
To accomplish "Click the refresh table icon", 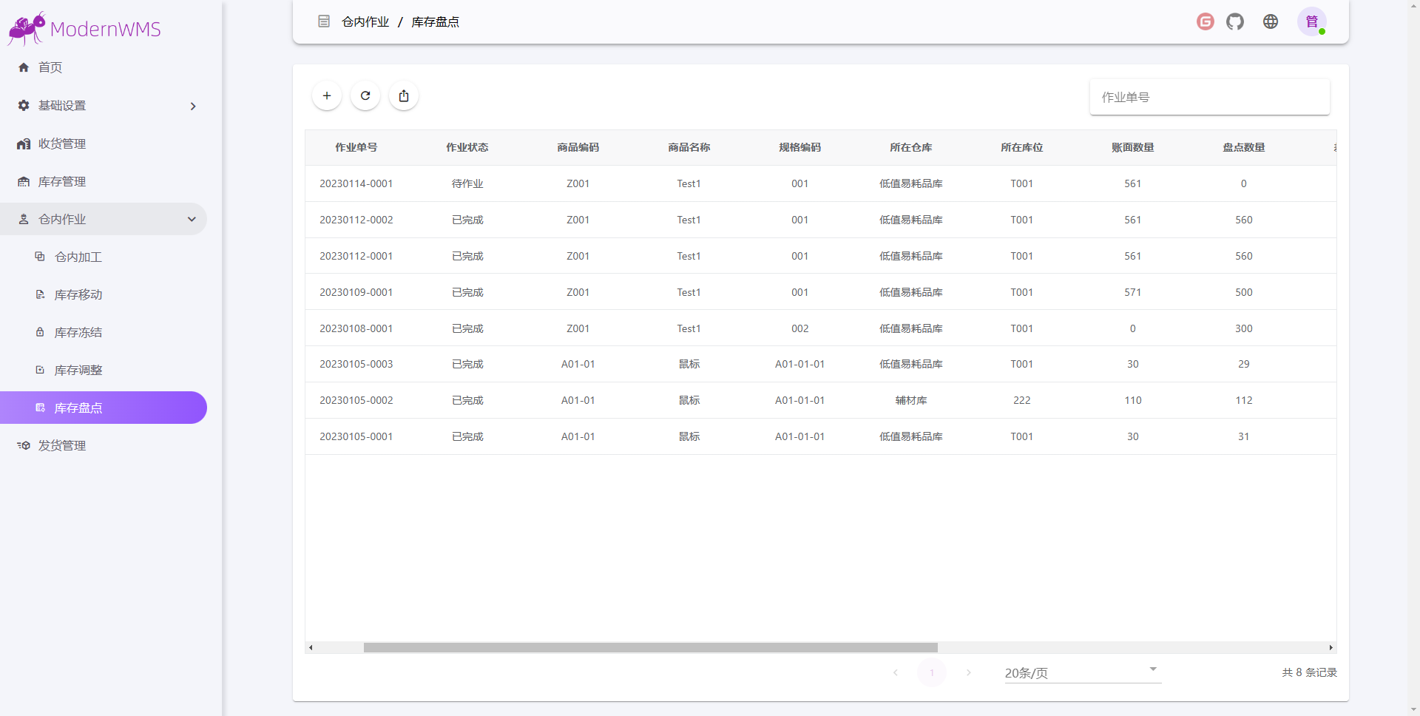I will (x=365, y=96).
